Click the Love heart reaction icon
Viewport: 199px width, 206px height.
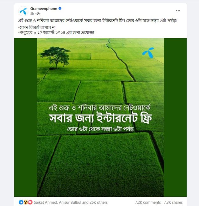30,202
